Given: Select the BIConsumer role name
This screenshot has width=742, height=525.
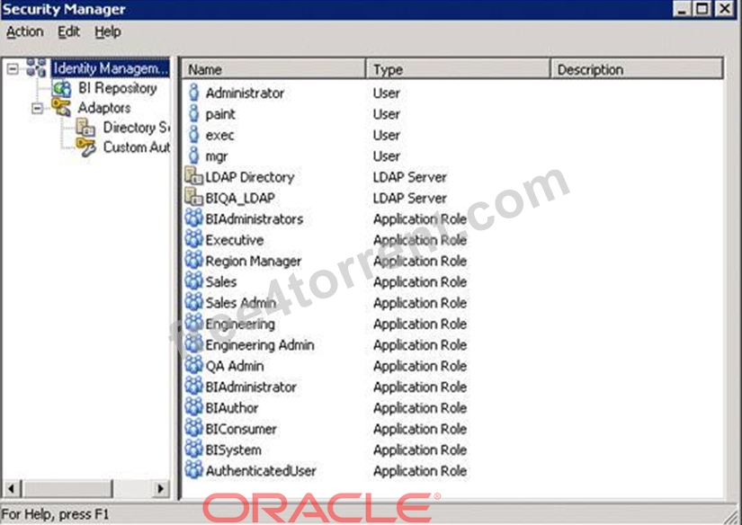Looking at the screenshot, I should [x=241, y=429].
